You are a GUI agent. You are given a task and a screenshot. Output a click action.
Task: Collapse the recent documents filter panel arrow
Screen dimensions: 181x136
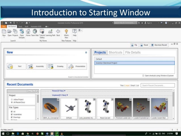(37, 91)
